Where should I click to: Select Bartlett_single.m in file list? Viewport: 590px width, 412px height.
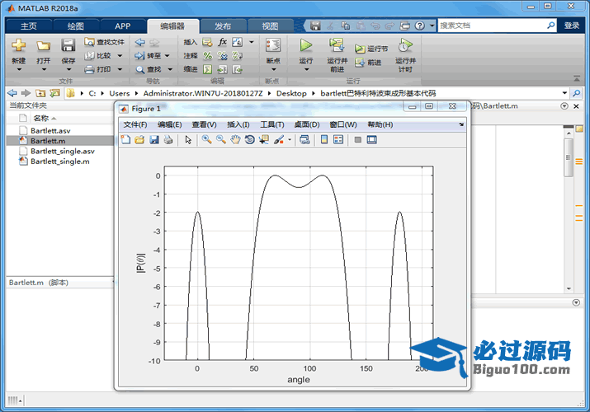pos(60,162)
